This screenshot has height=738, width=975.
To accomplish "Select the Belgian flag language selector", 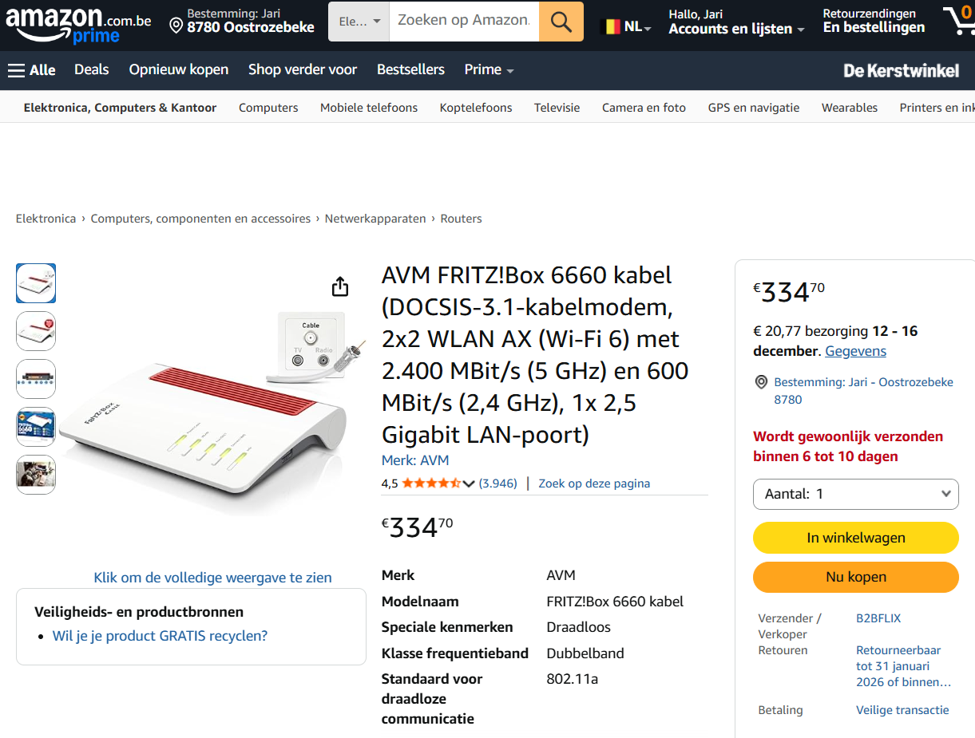I will click(624, 26).
